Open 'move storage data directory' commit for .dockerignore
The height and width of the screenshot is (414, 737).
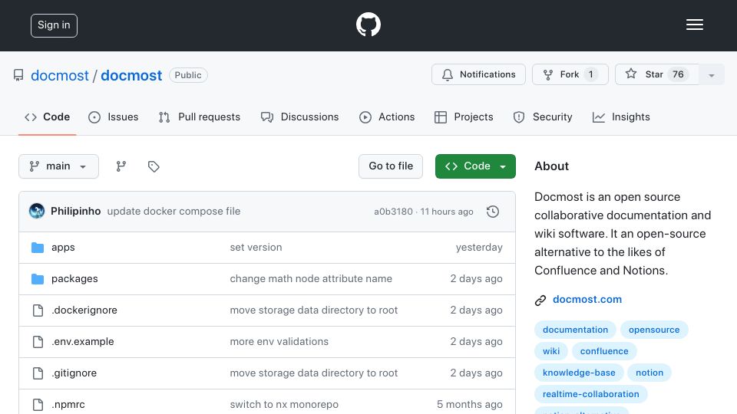click(313, 310)
